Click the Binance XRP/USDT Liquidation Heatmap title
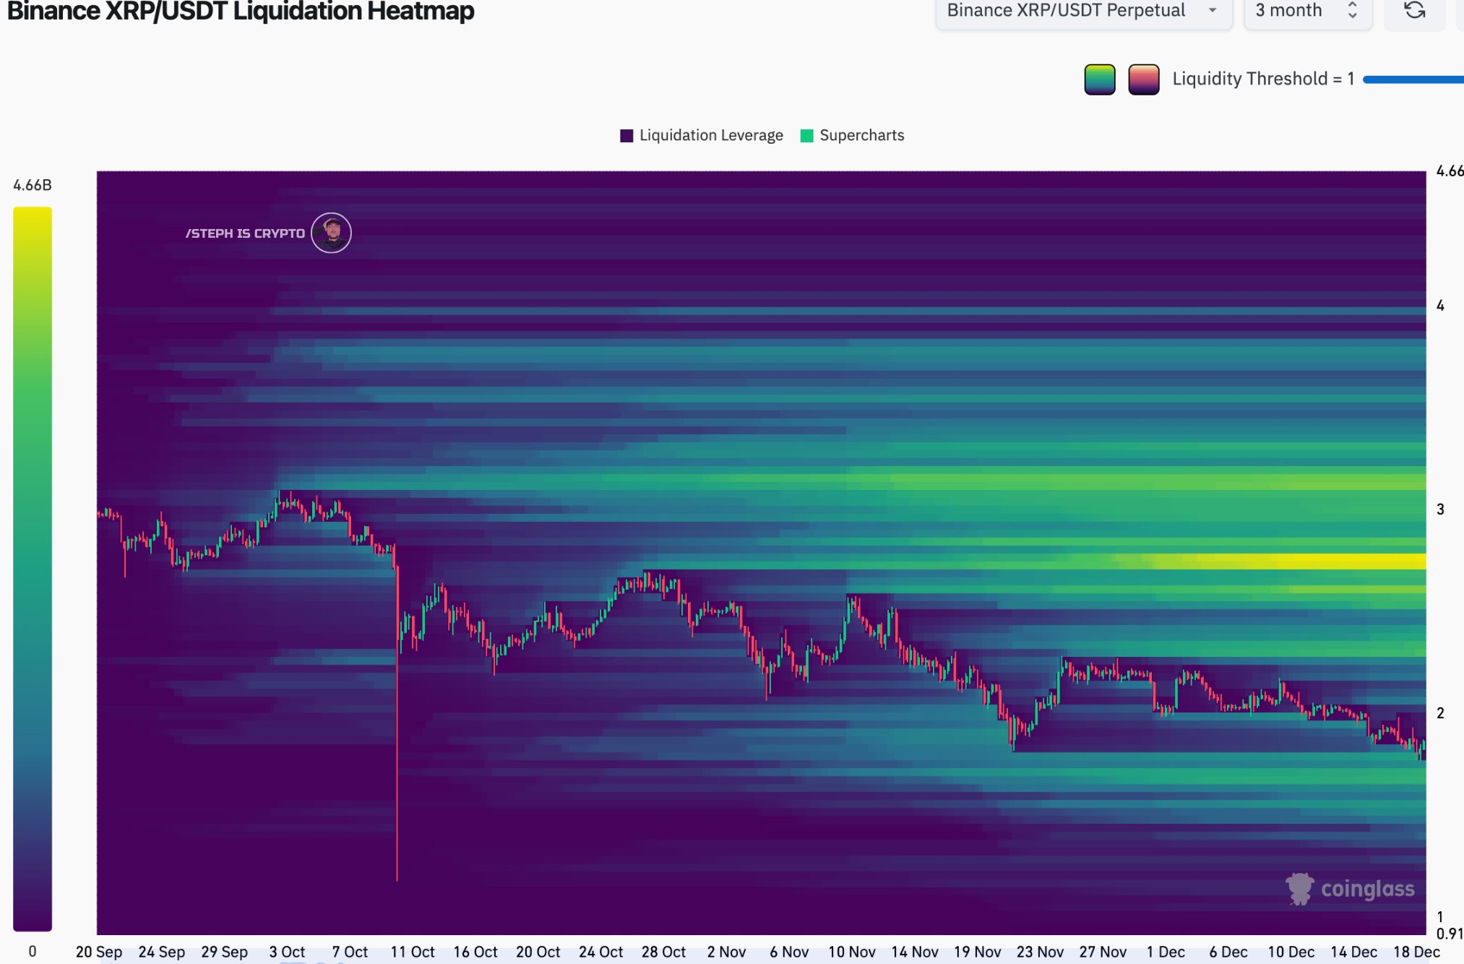This screenshot has height=964, width=1464. [x=243, y=11]
